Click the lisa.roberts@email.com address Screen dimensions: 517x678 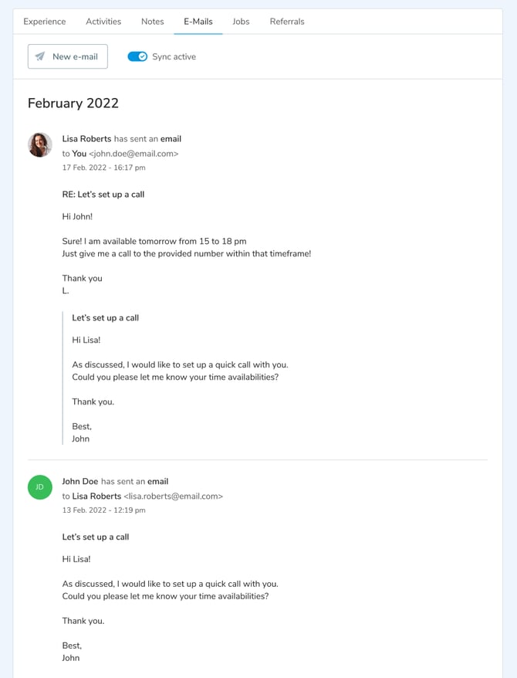point(173,496)
